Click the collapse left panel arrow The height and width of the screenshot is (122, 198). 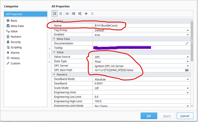tap(49, 49)
